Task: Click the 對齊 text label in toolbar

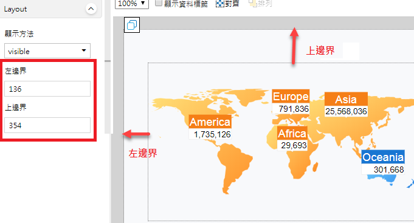Action: click(232, 4)
